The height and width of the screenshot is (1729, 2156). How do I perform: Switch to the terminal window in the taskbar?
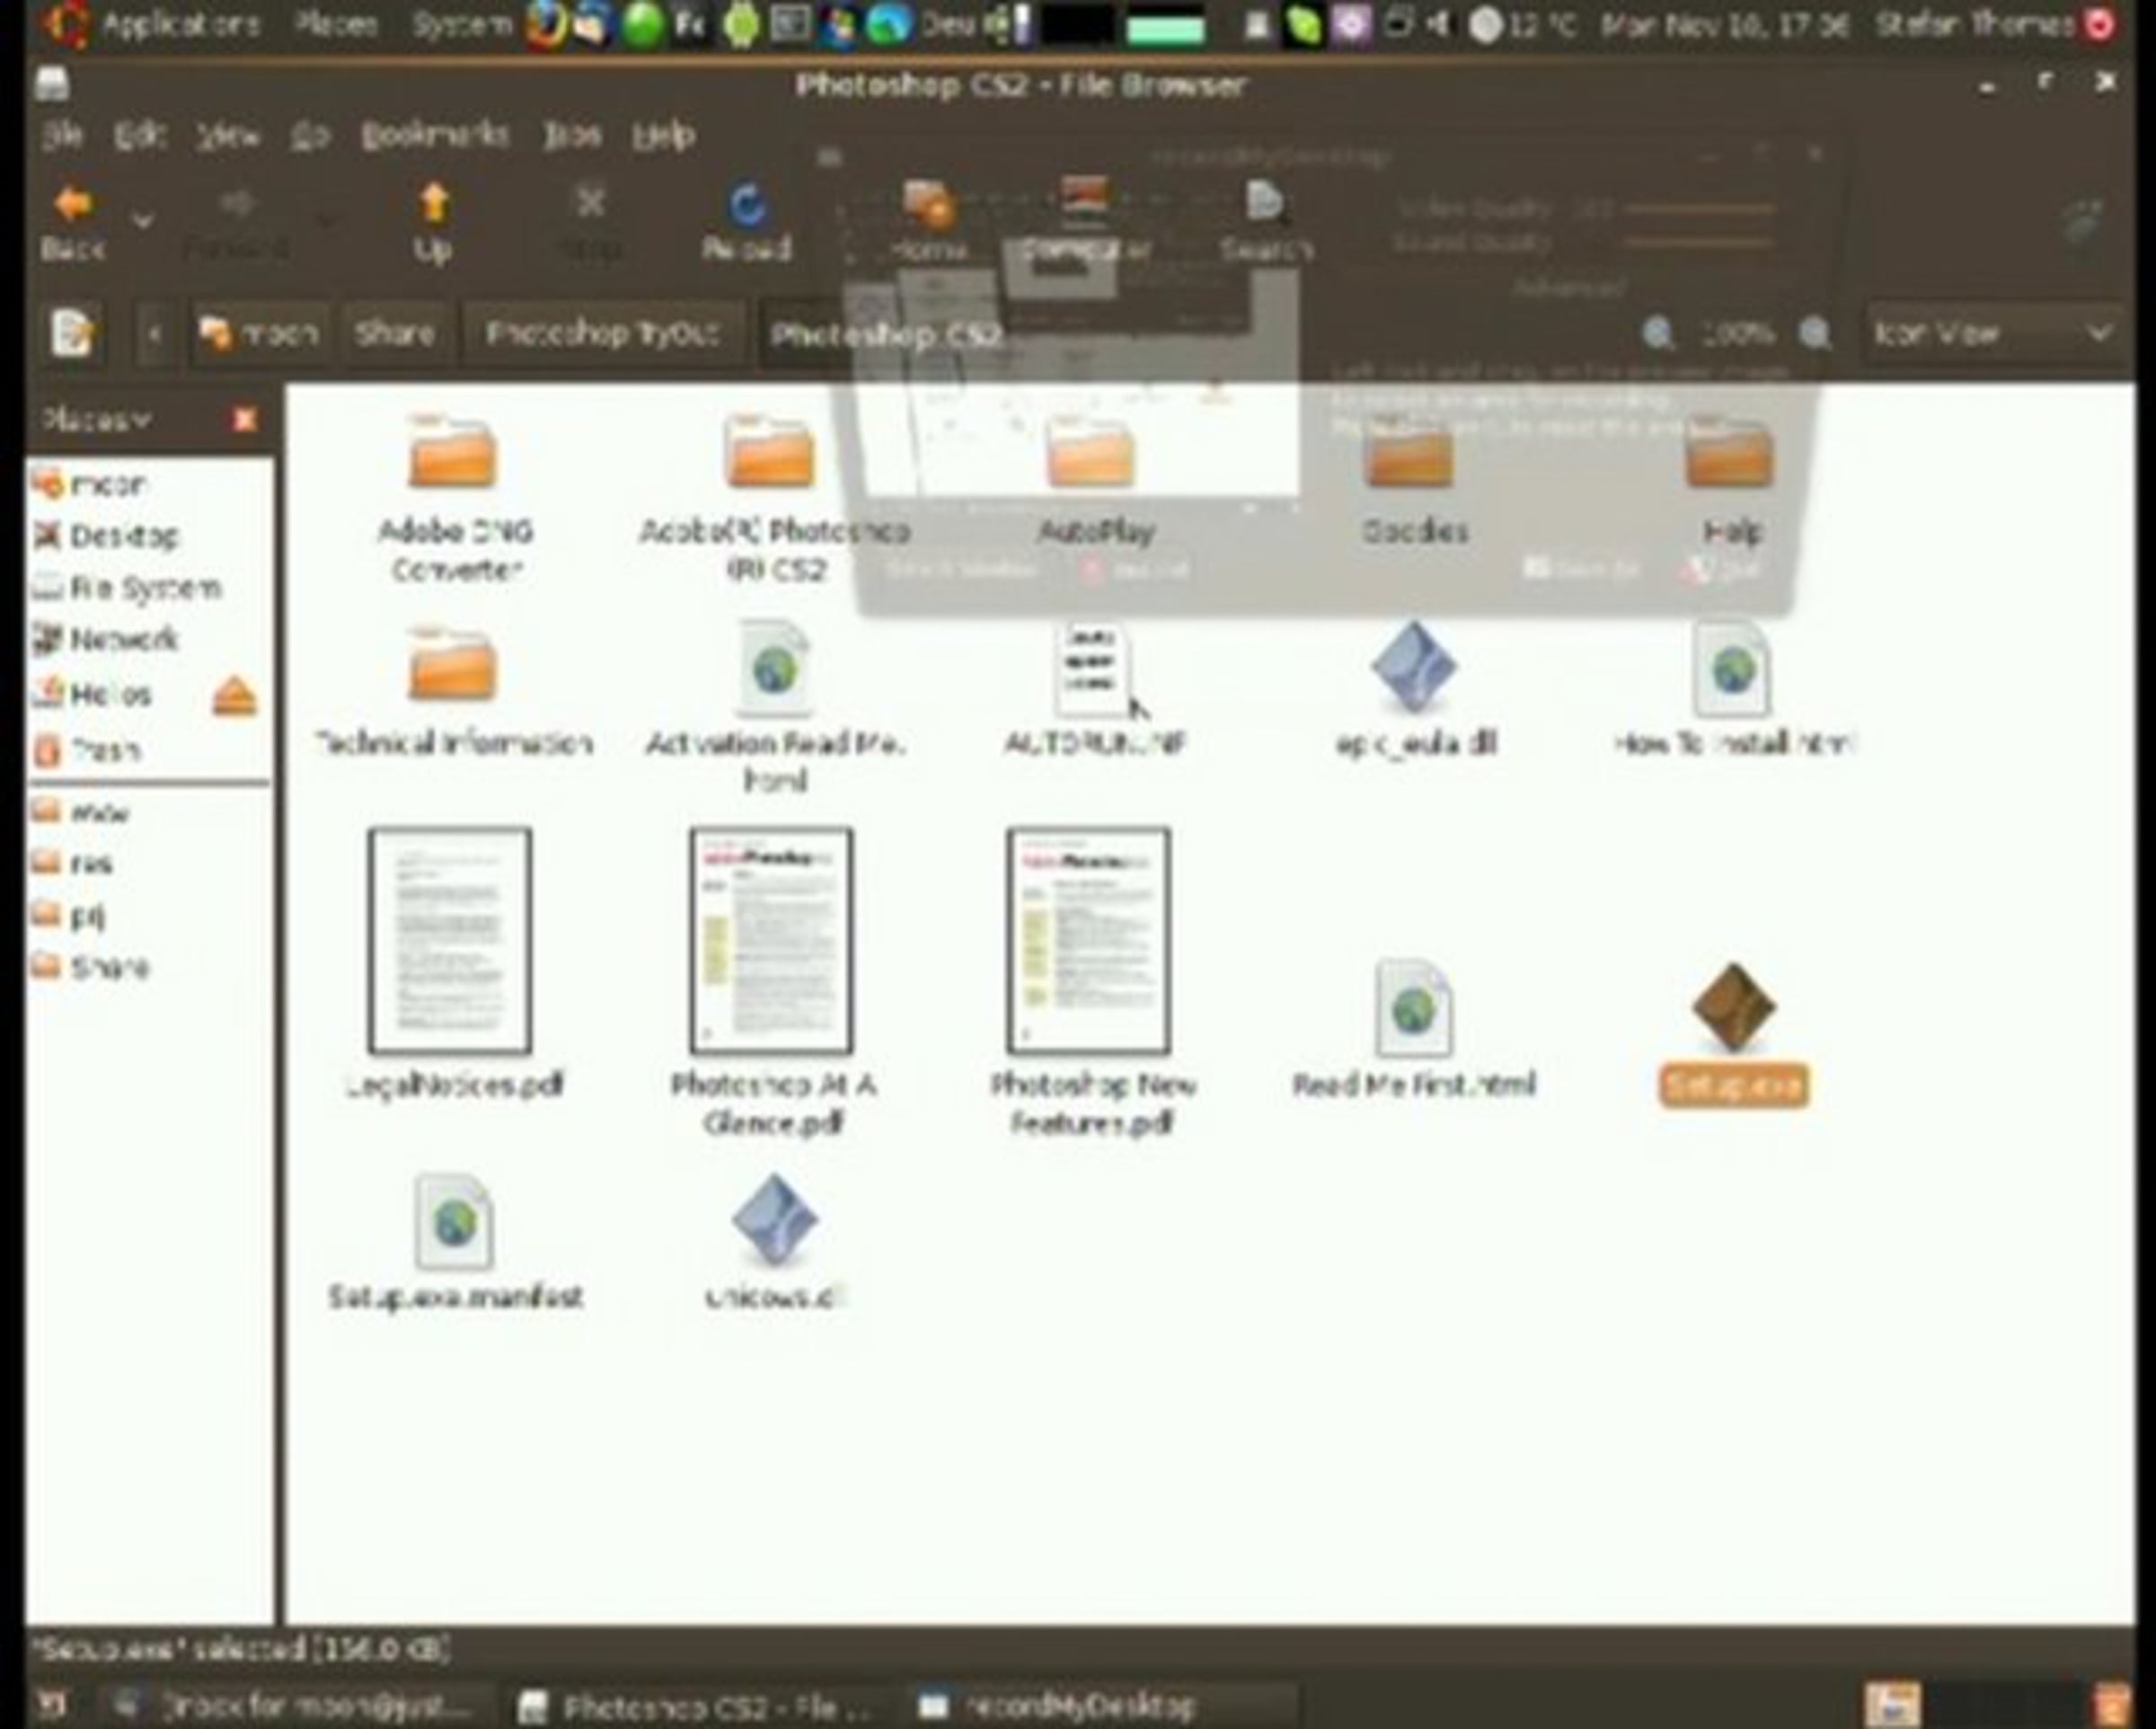pos(300,1705)
